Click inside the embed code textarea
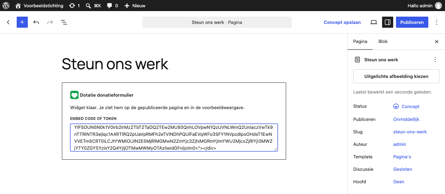Screen dimensions: 445x194 174,138
